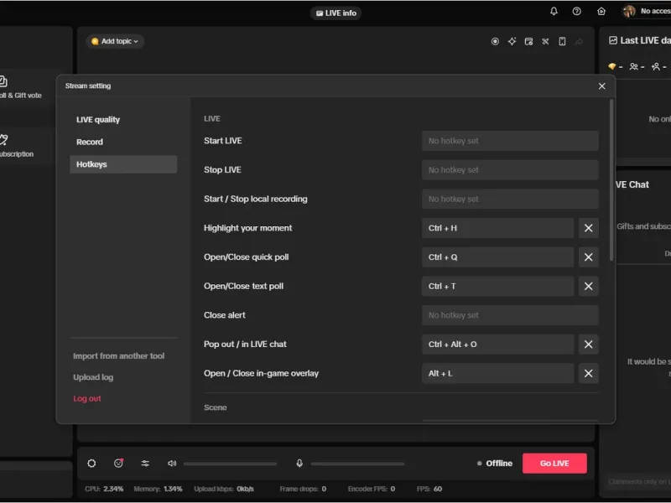Click the hotkeys list vertical scrollbar
This screenshot has width=671, height=503.
(611, 180)
